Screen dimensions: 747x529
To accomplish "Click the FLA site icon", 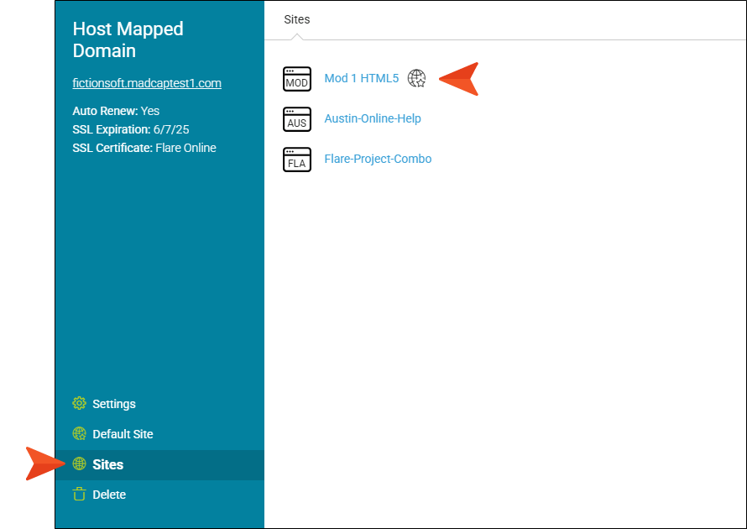I will 297,160.
